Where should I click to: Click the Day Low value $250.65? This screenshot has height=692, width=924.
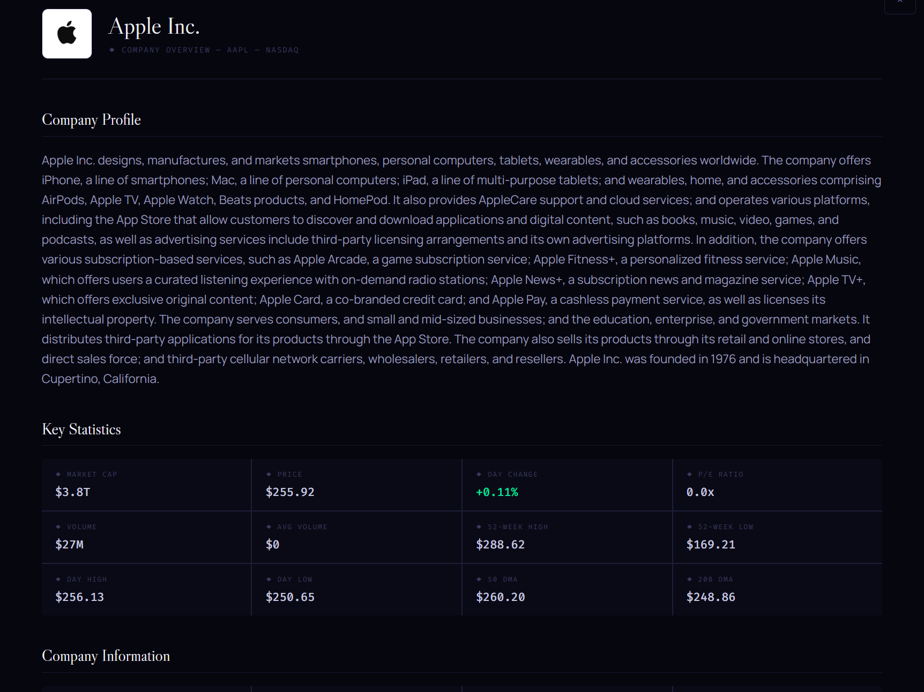click(x=290, y=597)
